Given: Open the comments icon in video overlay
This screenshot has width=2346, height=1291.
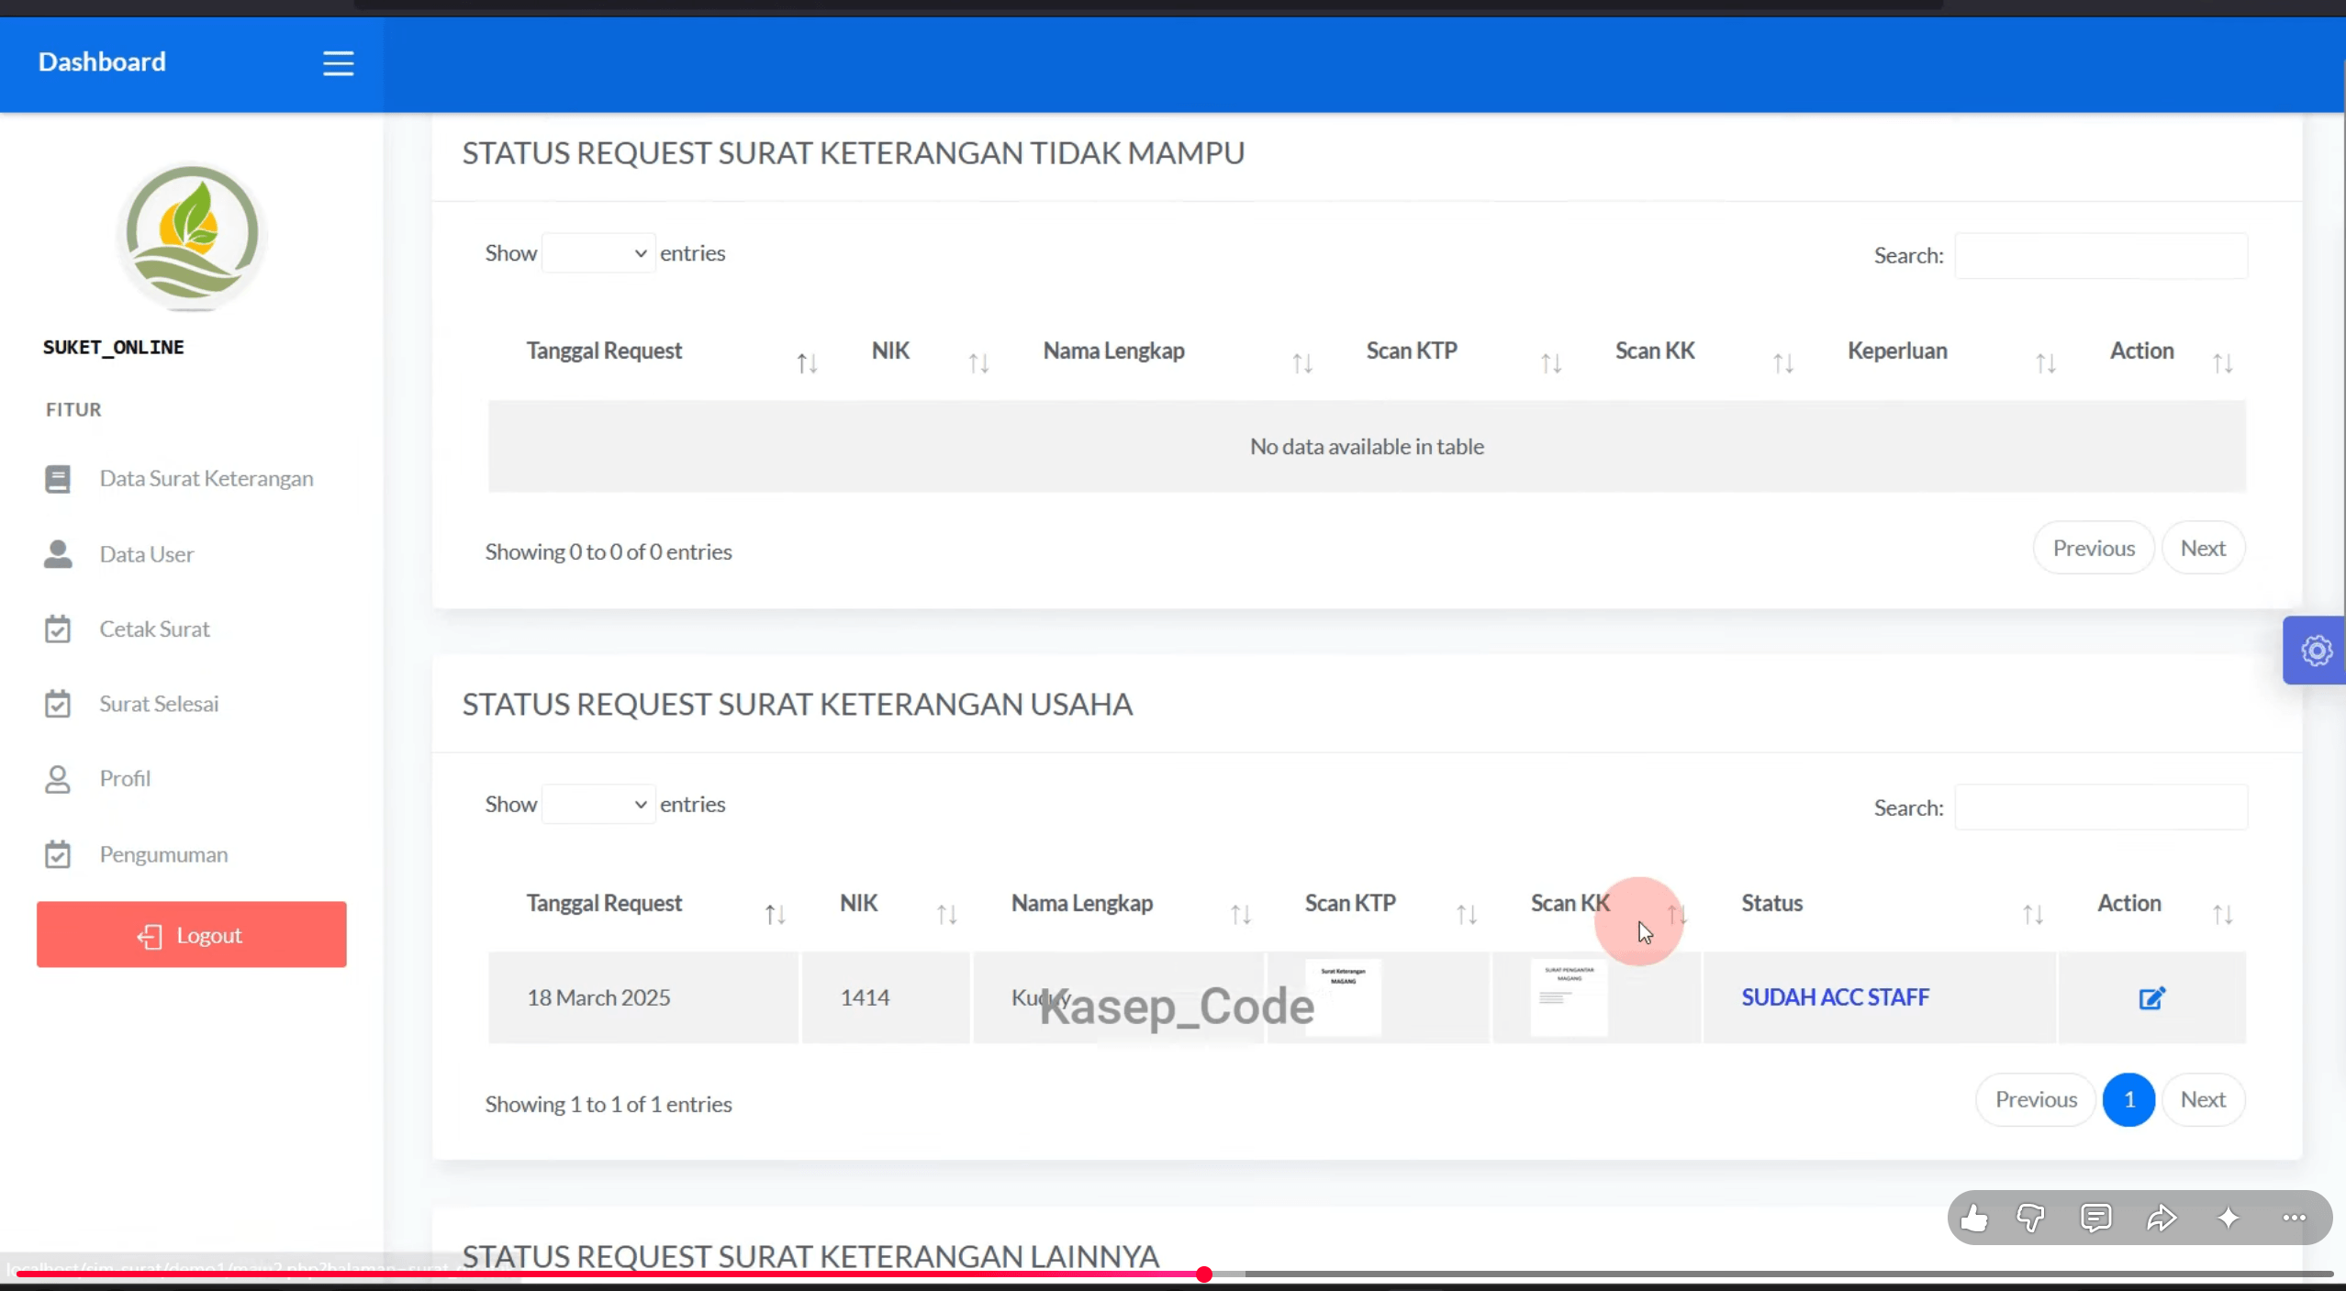Looking at the screenshot, I should [x=2096, y=1219].
